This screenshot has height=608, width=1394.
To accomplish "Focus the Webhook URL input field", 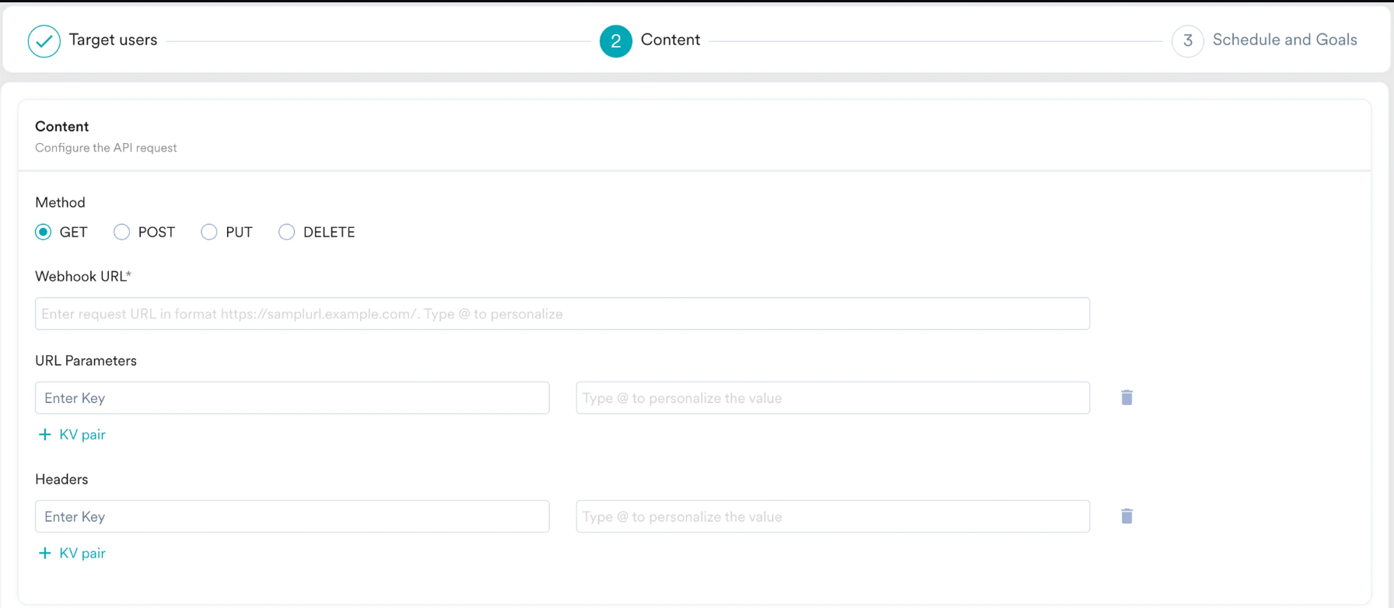I will tap(562, 313).
